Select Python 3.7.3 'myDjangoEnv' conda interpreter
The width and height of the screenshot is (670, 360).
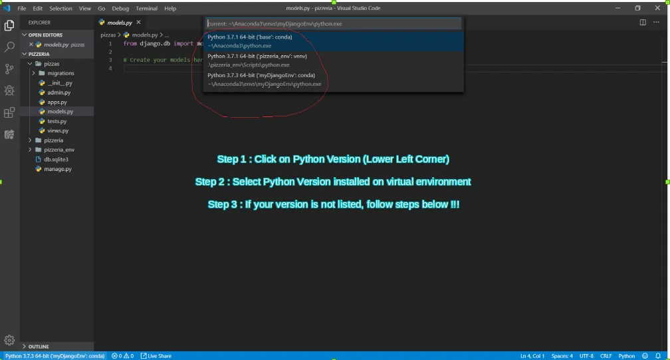point(333,80)
